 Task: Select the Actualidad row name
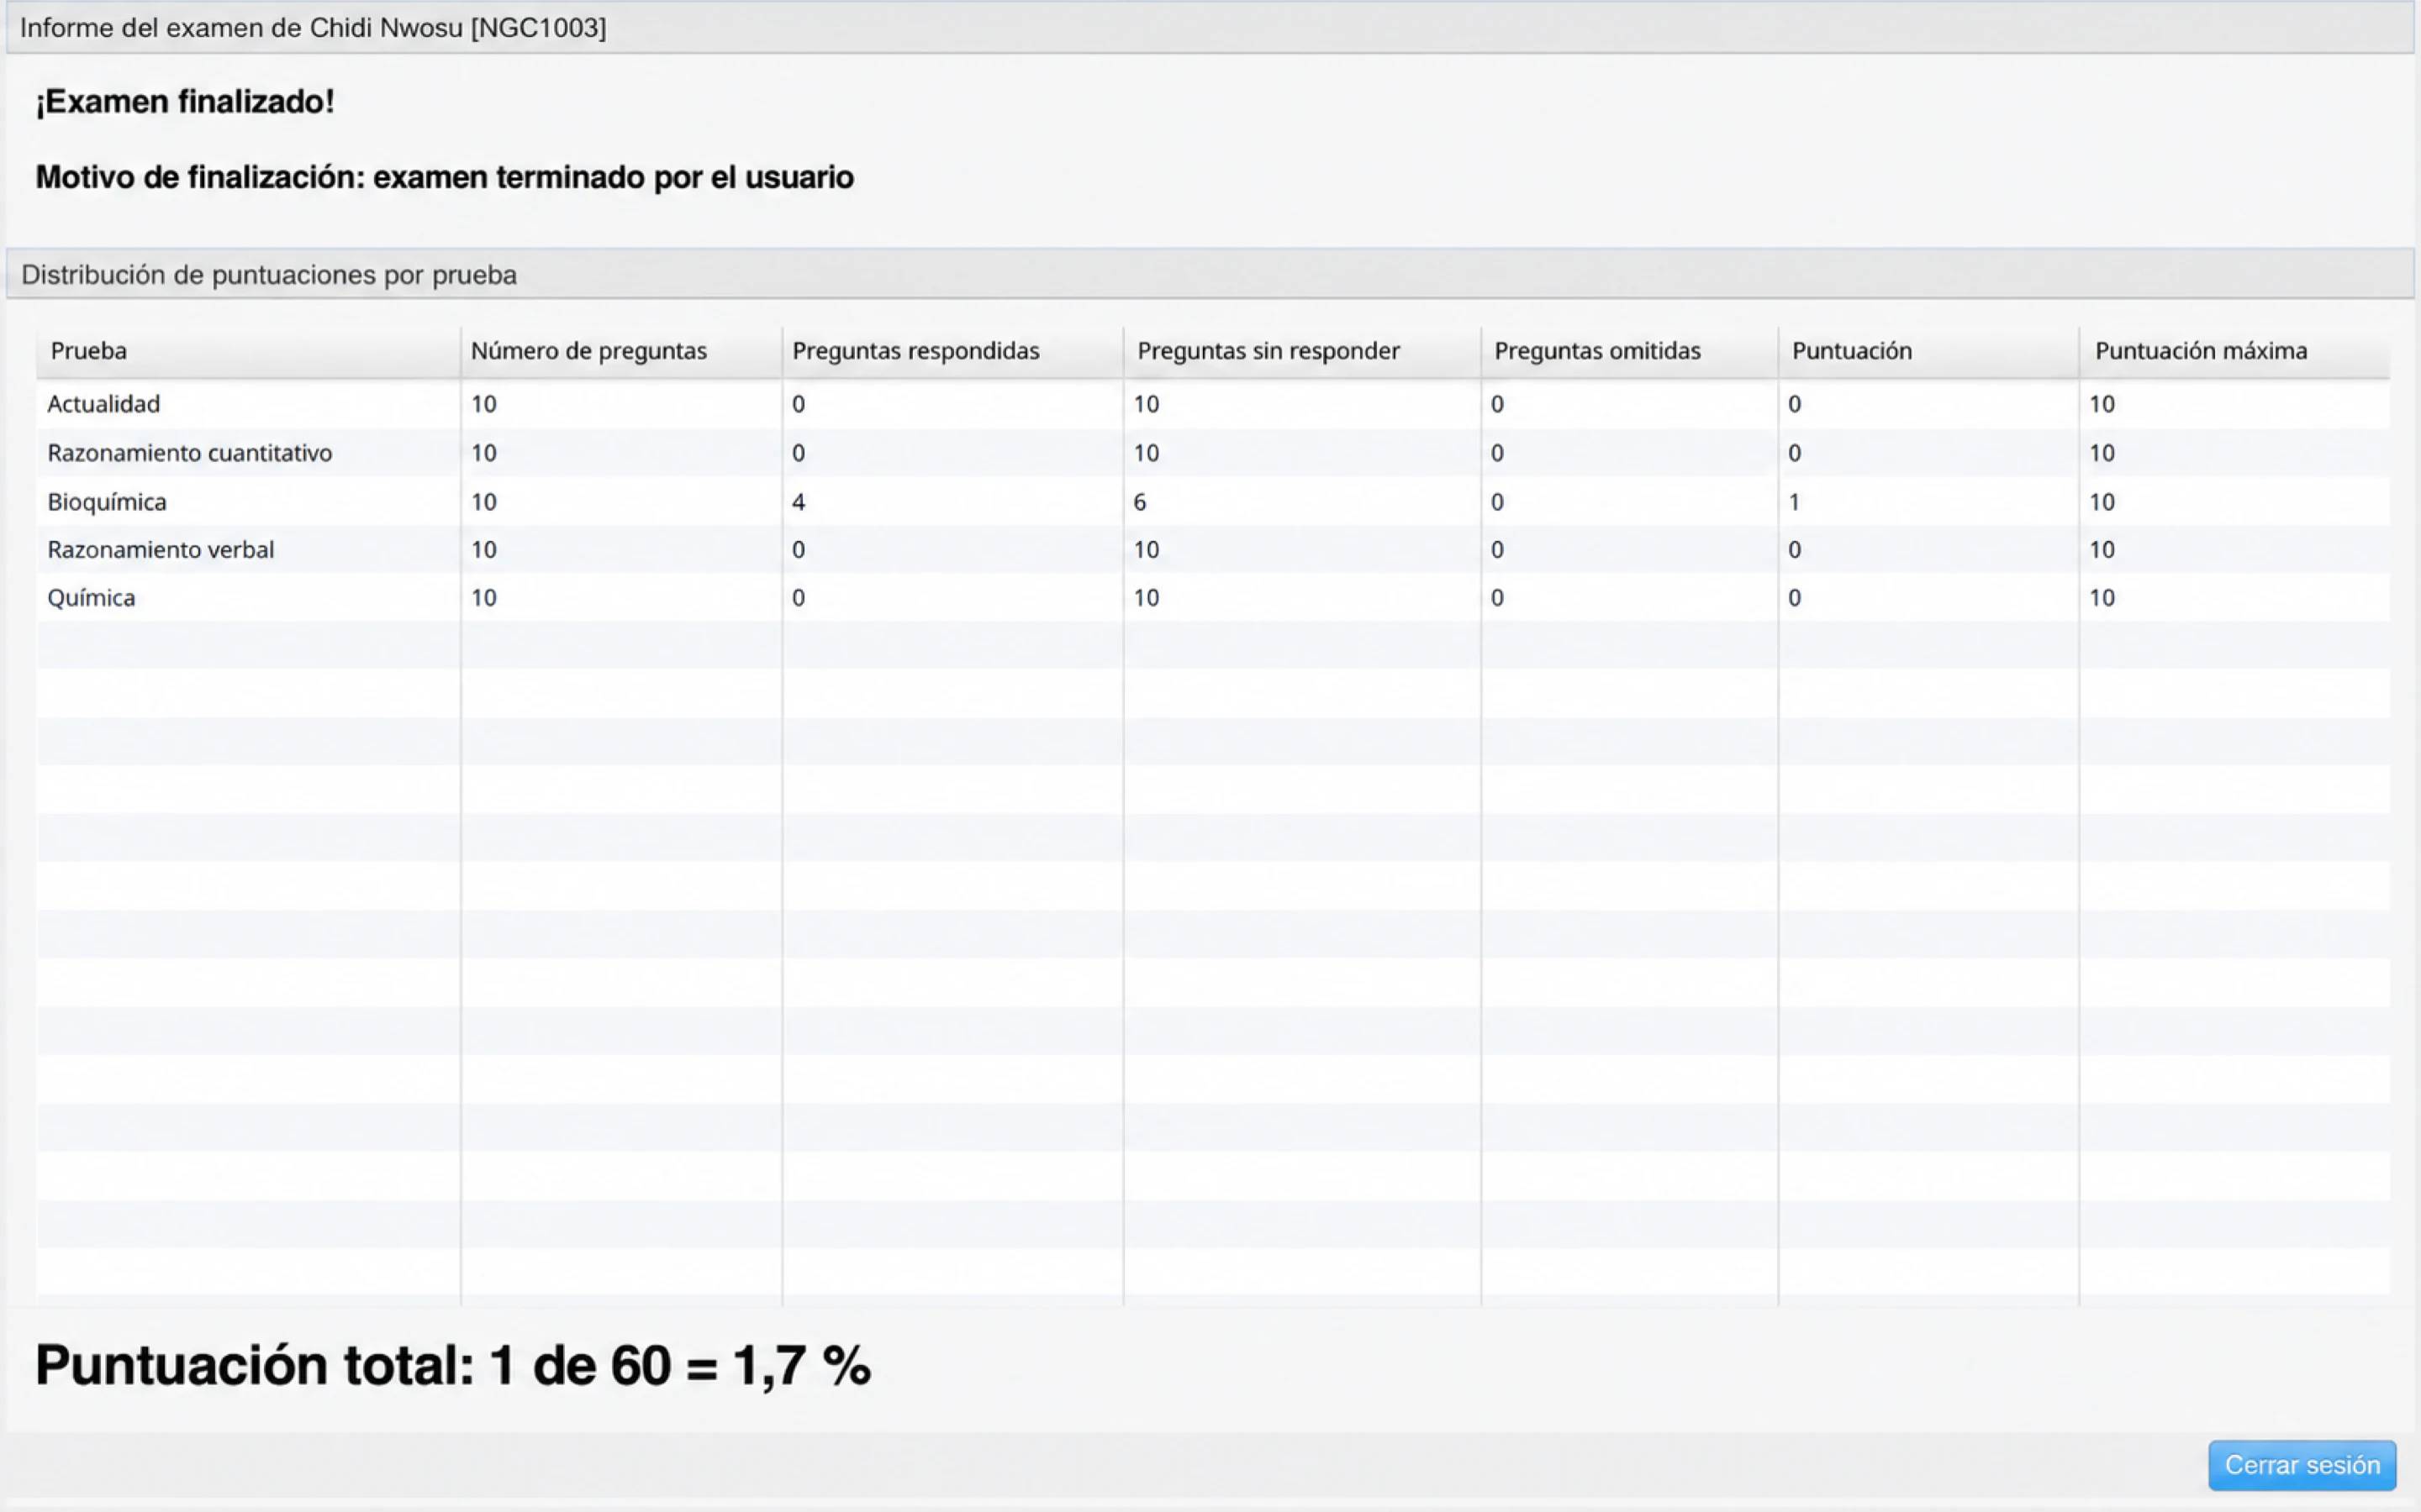103,404
